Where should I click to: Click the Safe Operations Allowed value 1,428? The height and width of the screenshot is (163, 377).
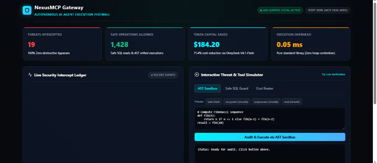click(120, 44)
